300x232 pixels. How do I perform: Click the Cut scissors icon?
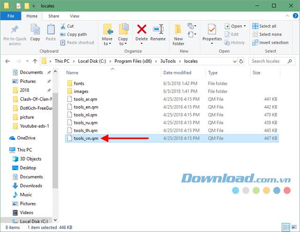63,26
